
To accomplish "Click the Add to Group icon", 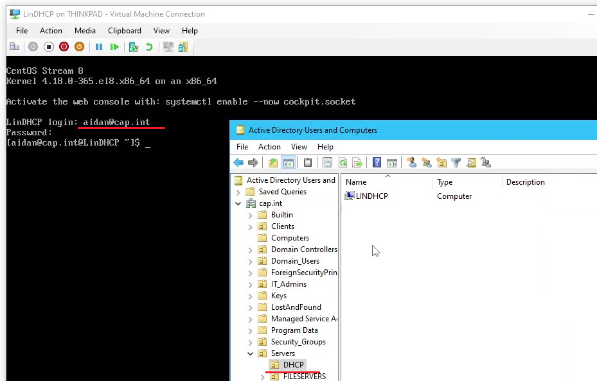I will pyautogui.click(x=486, y=162).
